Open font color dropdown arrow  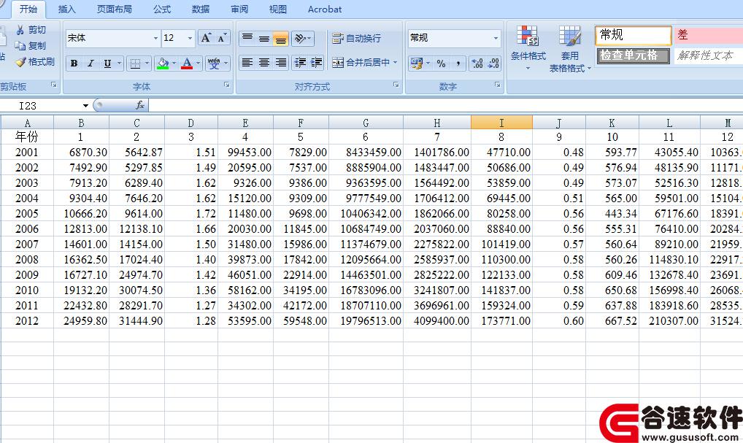click(x=198, y=63)
